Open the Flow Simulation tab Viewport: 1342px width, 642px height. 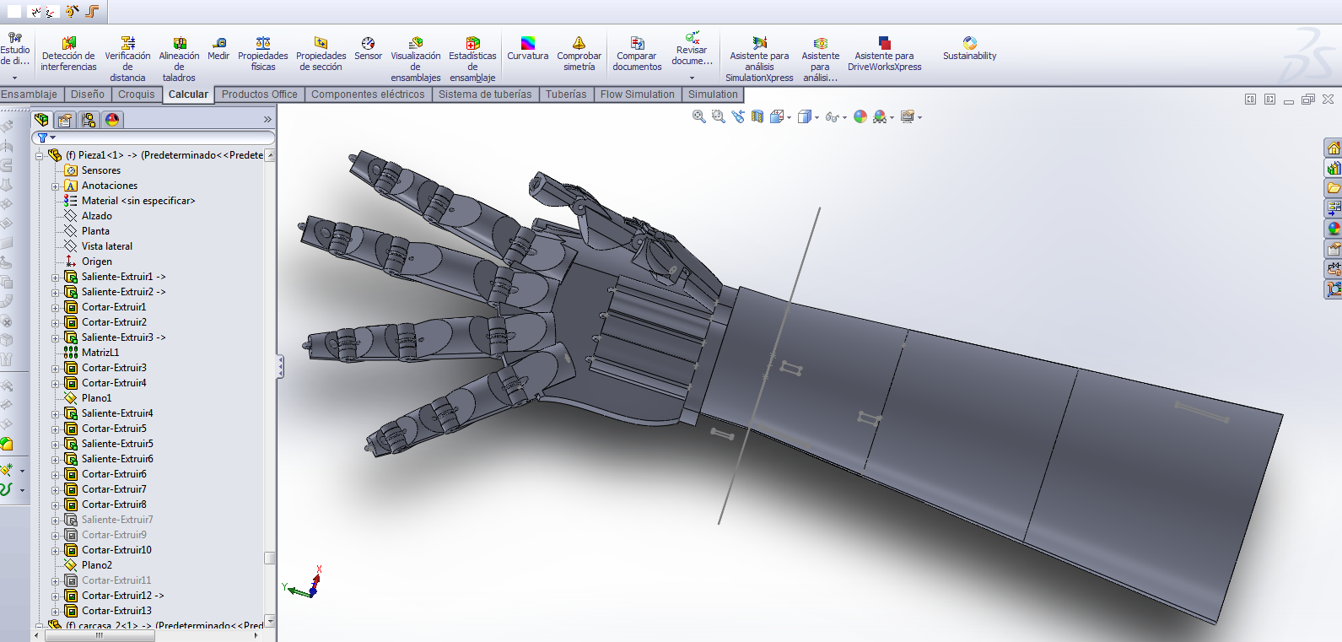point(638,94)
